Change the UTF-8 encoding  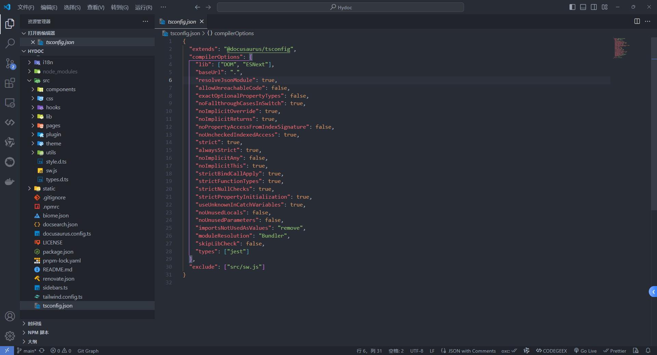point(416,351)
